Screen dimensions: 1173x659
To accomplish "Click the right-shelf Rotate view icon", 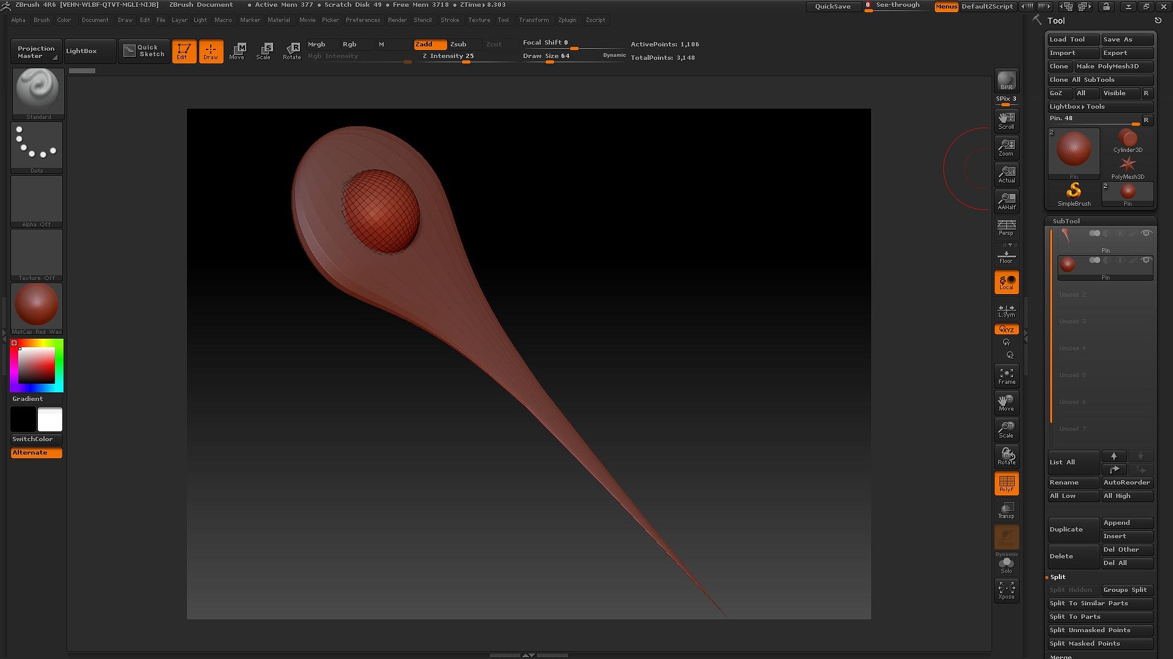I will (1006, 456).
